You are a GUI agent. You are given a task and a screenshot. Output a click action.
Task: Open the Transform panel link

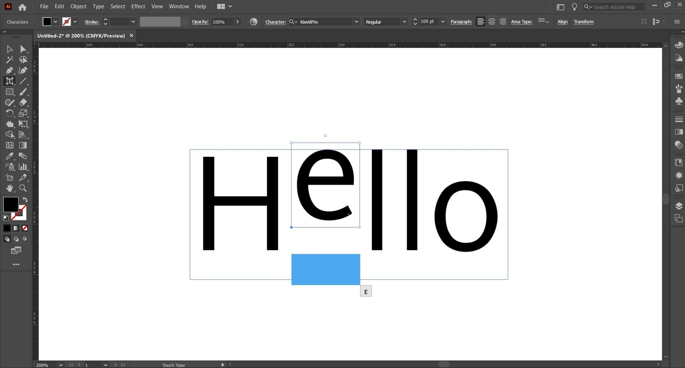tap(584, 22)
